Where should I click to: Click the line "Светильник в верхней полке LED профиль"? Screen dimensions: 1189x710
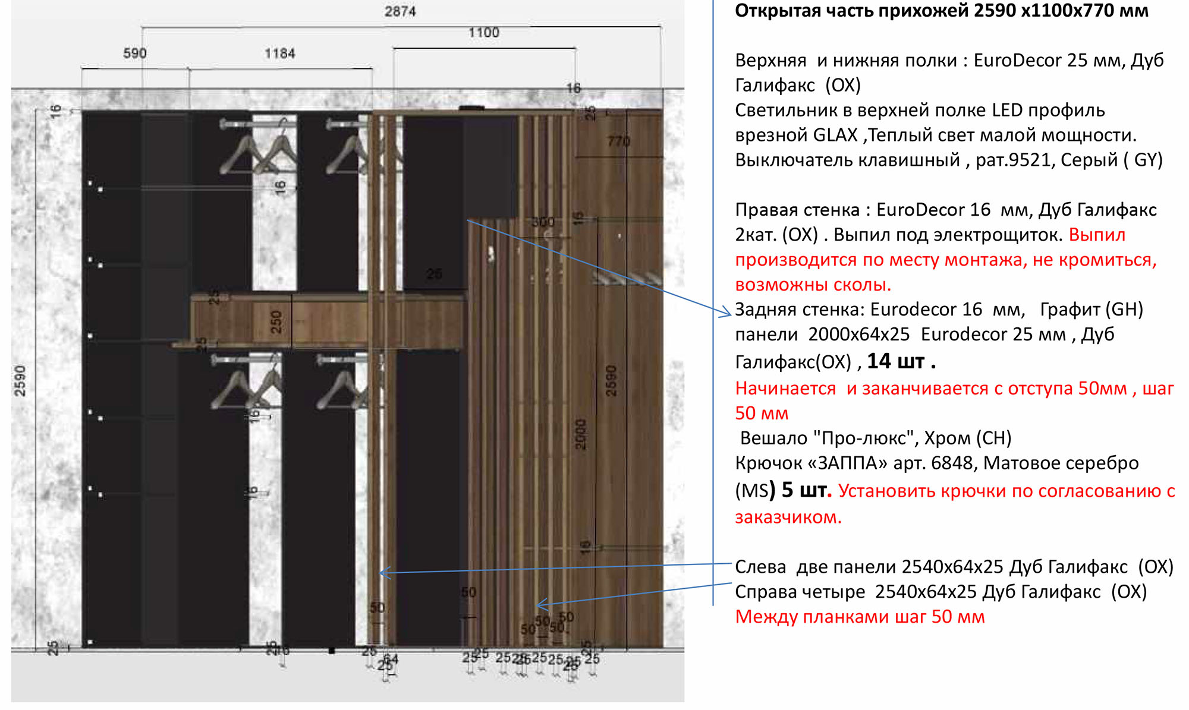point(920,111)
